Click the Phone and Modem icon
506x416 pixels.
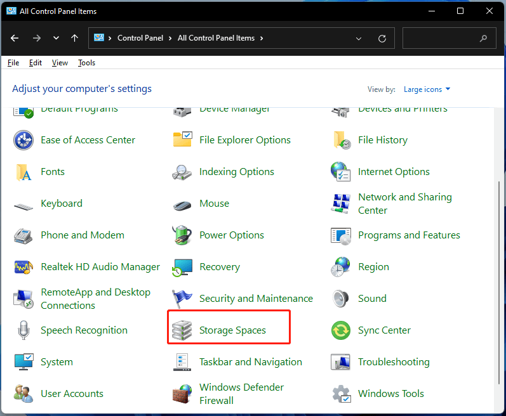pos(23,235)
